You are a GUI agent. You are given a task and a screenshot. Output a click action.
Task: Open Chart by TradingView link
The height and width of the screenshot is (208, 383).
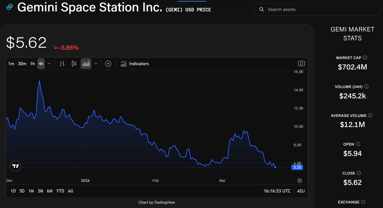click(x=157, y=202)
